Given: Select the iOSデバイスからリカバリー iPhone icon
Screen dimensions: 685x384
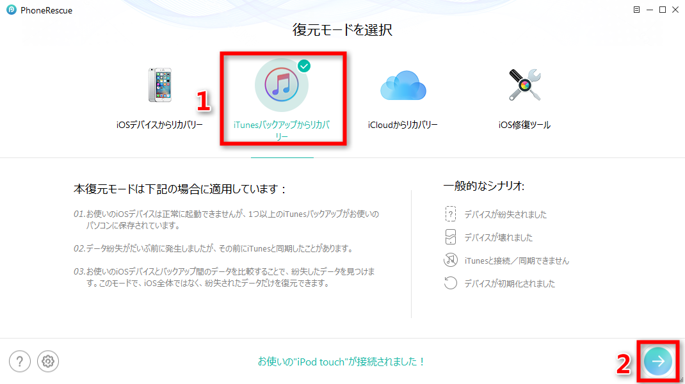Looking at the screenshot, I should [x=160, y=84].
